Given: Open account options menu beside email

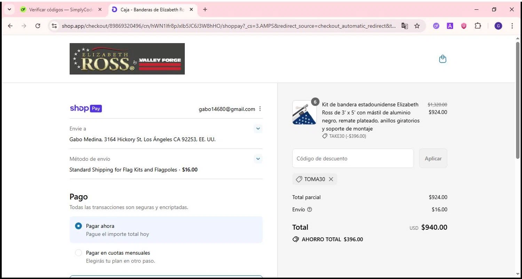Looking at the screenshot, I should [260, 109].
